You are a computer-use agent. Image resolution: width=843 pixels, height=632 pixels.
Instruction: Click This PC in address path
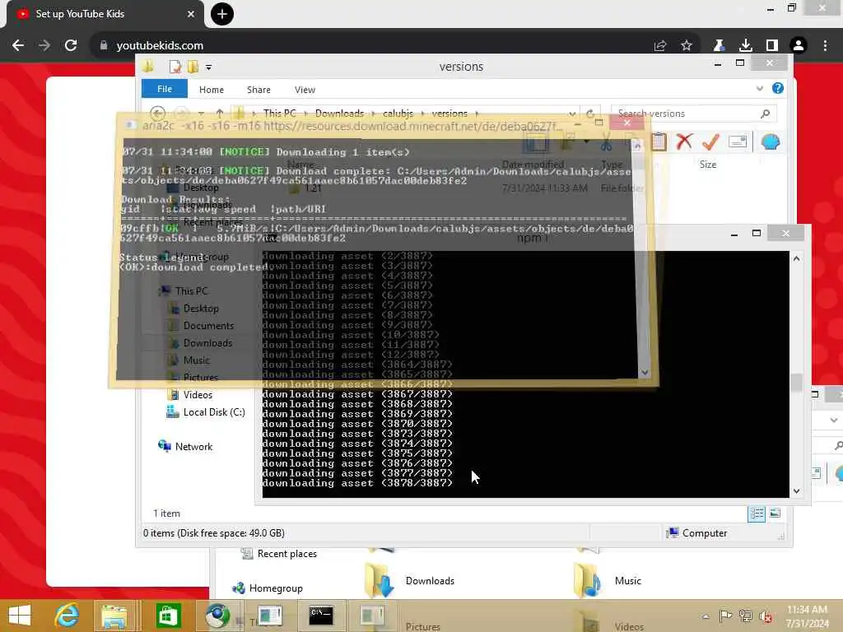(280, 114)
